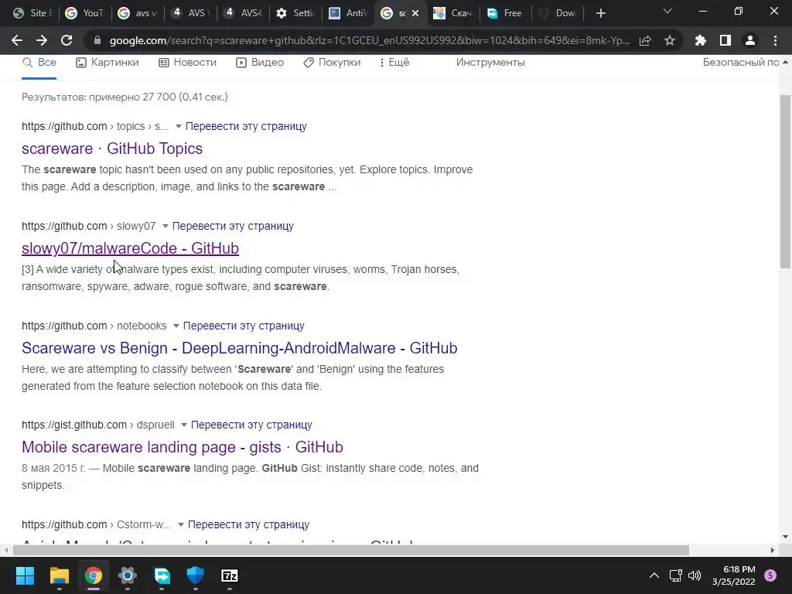
Task: Go back to the previous page
Action: tap(17, 40)
